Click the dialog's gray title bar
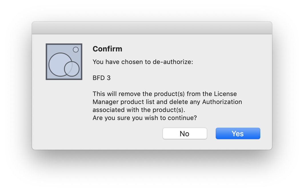Viewport: 304px width, 192px height. point(152,28)
